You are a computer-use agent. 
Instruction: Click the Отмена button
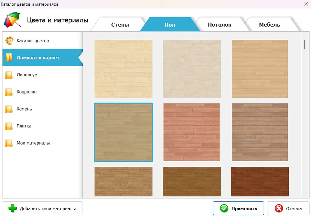click(288, 208)
